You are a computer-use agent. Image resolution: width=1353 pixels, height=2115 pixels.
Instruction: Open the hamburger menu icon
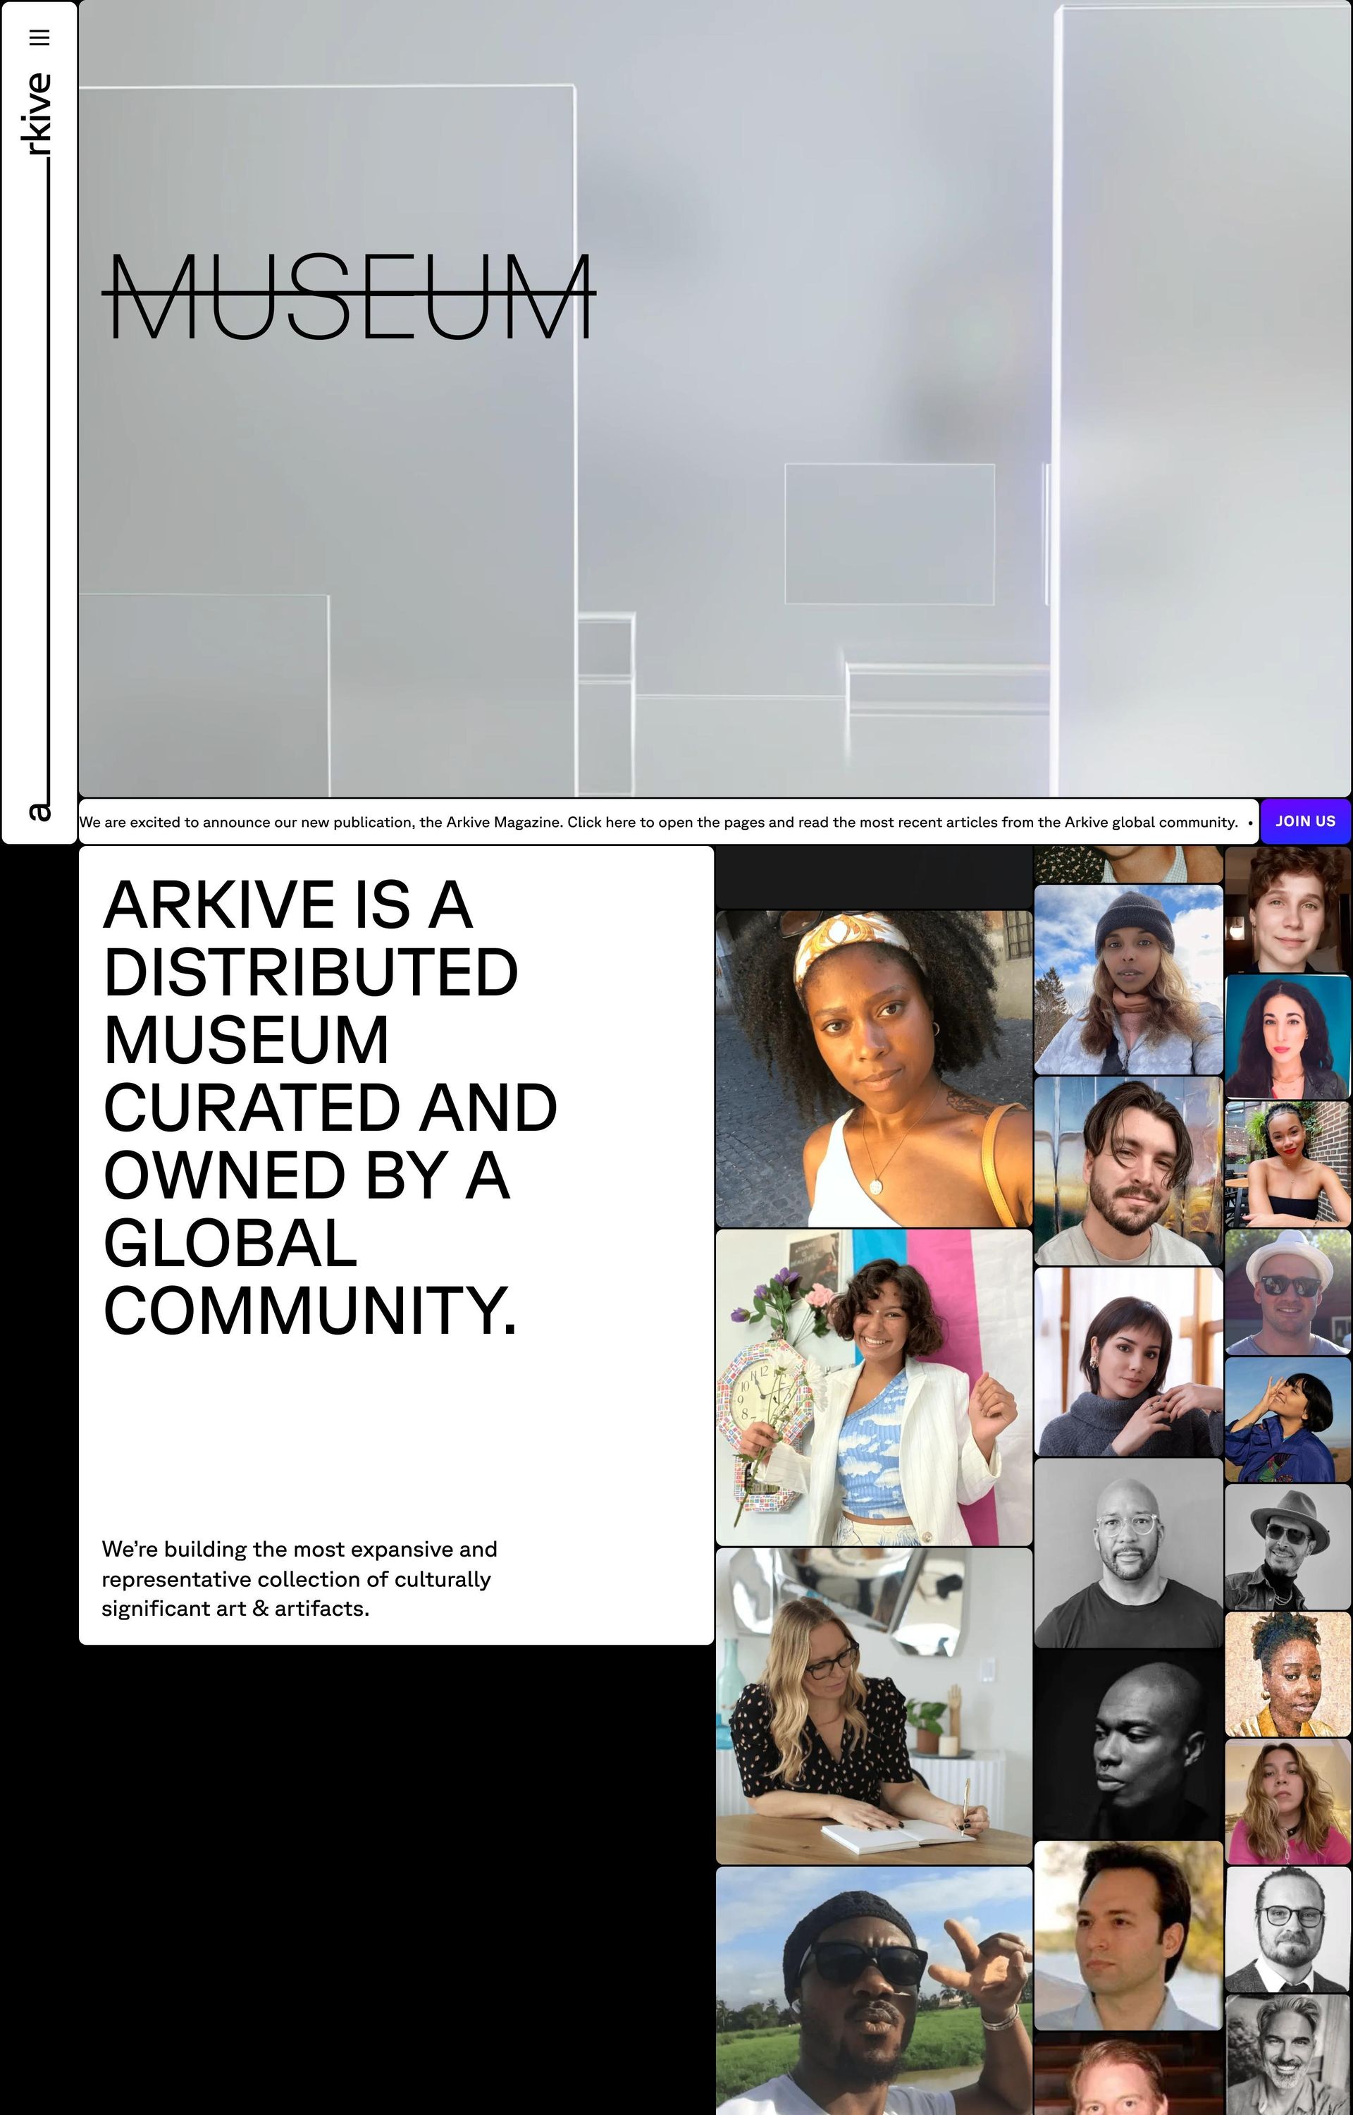(39, 37)
